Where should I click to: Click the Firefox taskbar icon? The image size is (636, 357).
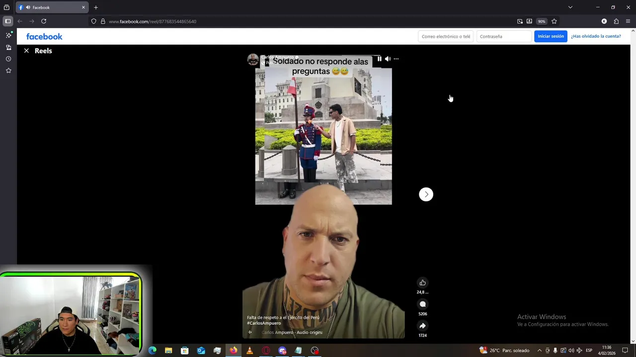233,351
